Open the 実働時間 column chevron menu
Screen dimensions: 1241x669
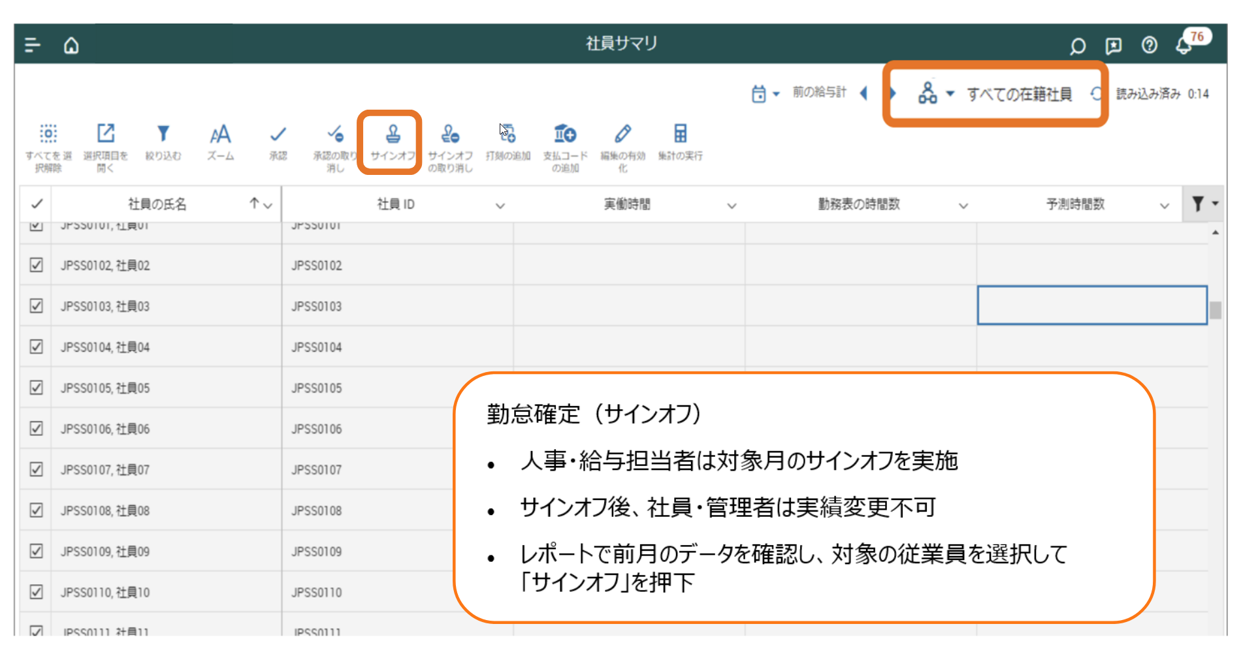coord(732,206)
